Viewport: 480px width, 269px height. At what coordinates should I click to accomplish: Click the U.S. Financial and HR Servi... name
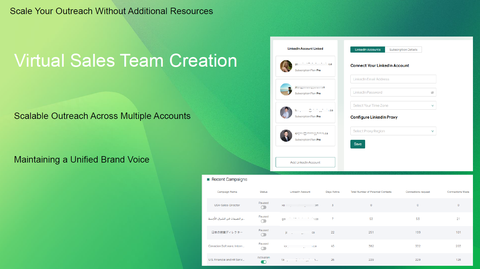(227, 260)
